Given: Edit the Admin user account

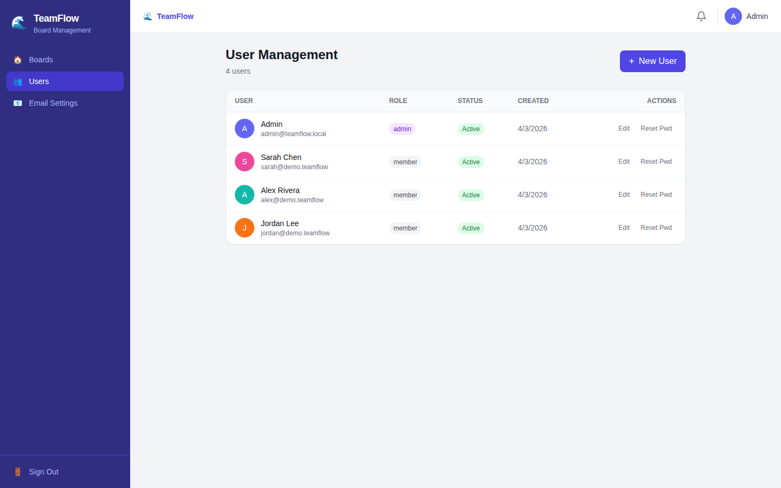Looking at the screenshot, I should pyautogui.click(x=624, y=129).
